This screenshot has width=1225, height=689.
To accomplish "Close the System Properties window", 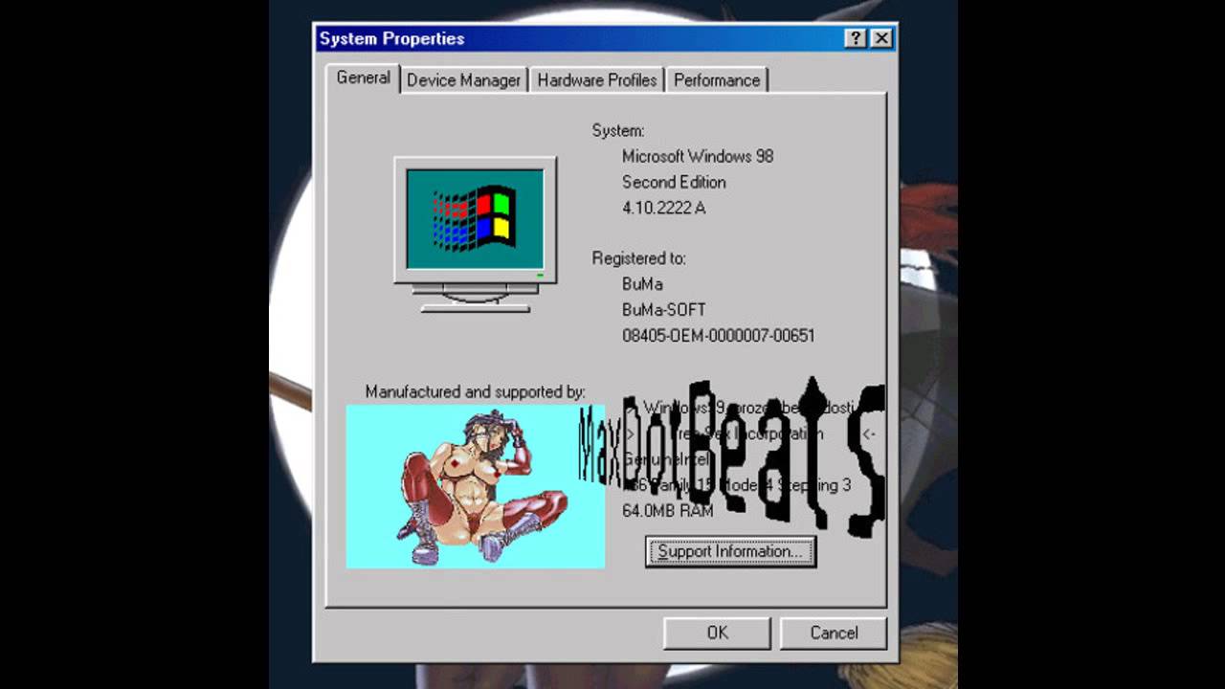I will pos(881,38).
